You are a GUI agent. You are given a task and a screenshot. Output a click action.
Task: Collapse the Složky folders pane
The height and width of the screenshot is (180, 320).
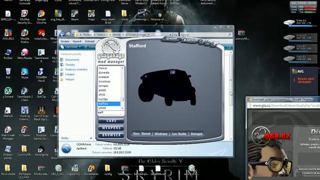point(91,138)
